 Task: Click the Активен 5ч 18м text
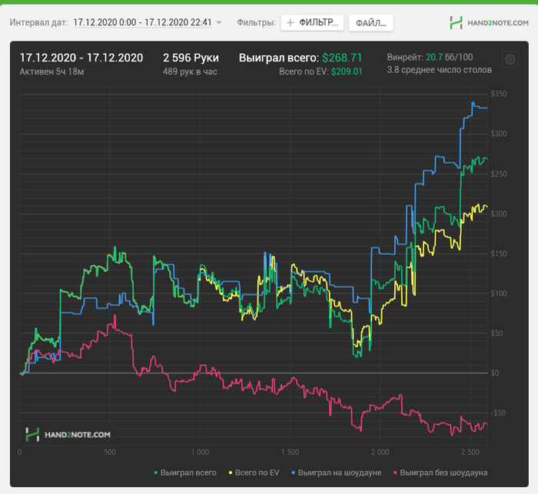pos(51,71)
